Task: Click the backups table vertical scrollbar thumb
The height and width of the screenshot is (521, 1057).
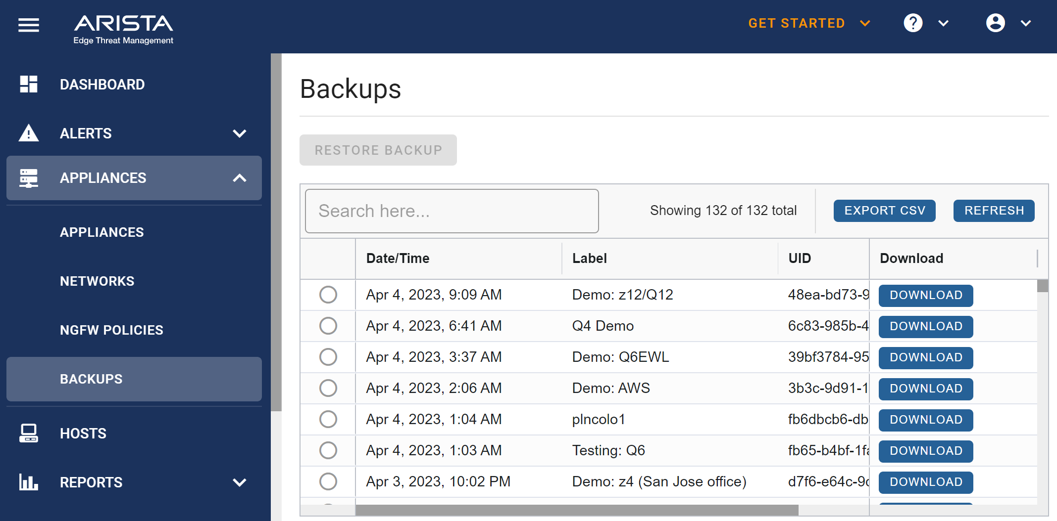Action: pyautogui.click(x=1043, y=286)
